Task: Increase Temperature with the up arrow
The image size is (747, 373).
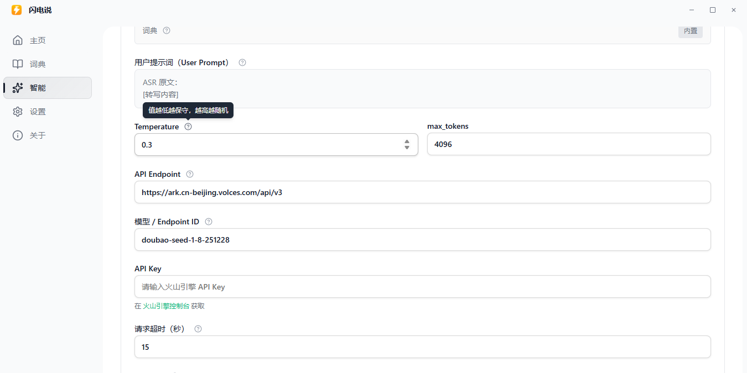Action: pyautogui.click(x=407, y=141)
